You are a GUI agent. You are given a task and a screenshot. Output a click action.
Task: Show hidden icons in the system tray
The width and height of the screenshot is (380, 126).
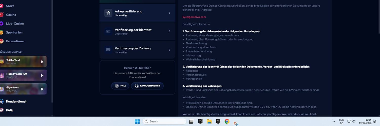334,121
